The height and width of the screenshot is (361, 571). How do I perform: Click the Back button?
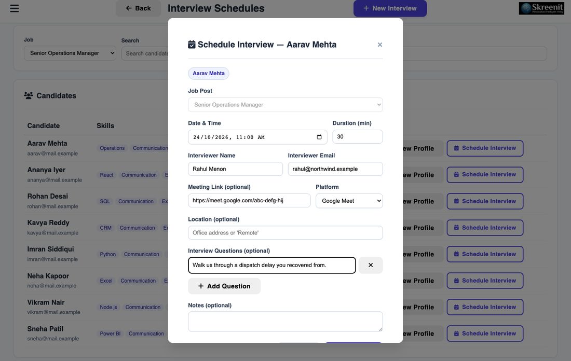pos(139,8)
